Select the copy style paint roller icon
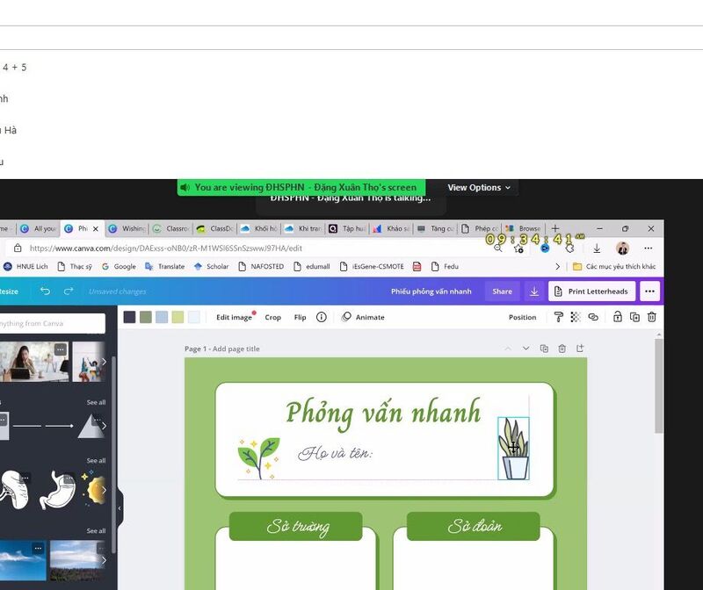This screenshot has height=590, width=703. [559, 317]
